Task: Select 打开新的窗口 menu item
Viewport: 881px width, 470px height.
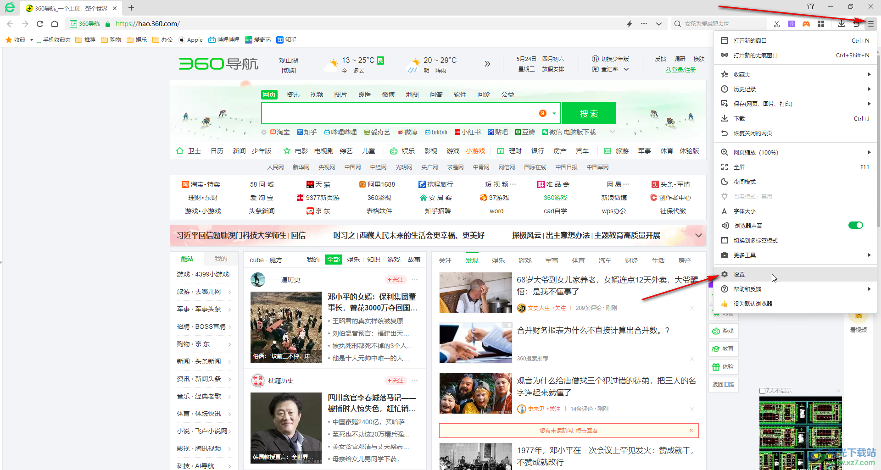Action: coord(795,40)
